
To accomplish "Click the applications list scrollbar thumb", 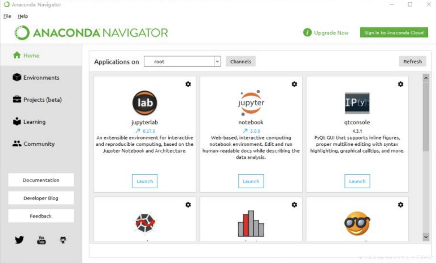I will [x=426, y=117].
